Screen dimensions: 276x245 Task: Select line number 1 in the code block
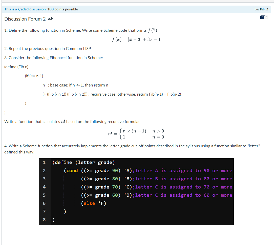[44, 162]
